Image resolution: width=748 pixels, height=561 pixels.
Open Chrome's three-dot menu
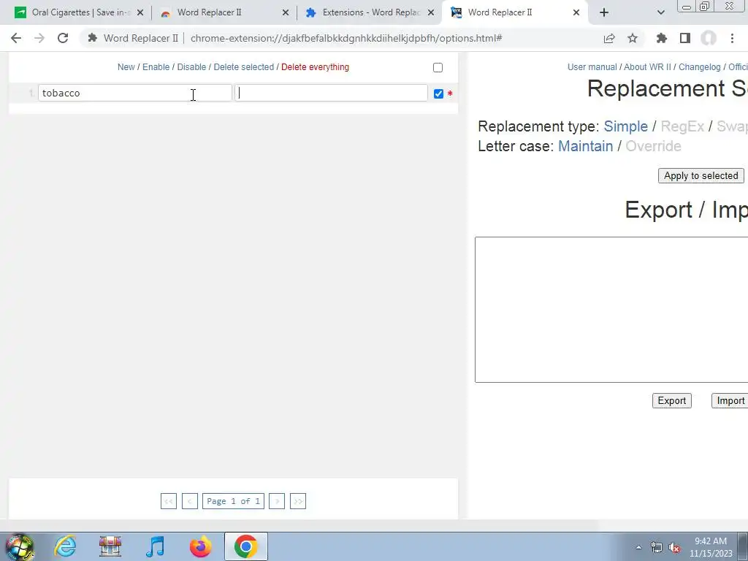(732, 38)
